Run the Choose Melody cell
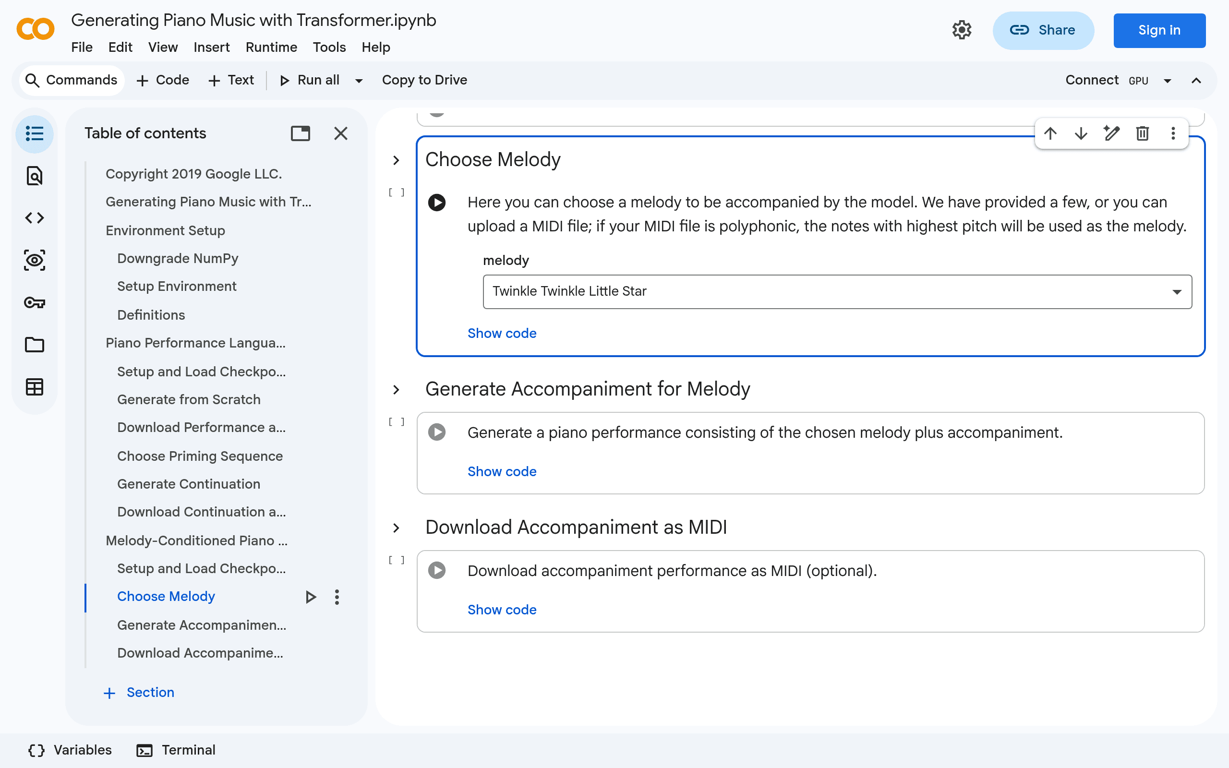 pyautogui.click(x=437, y=203)
